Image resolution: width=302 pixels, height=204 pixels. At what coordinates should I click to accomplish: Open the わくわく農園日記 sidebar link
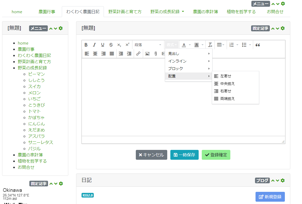click(34, 55)
